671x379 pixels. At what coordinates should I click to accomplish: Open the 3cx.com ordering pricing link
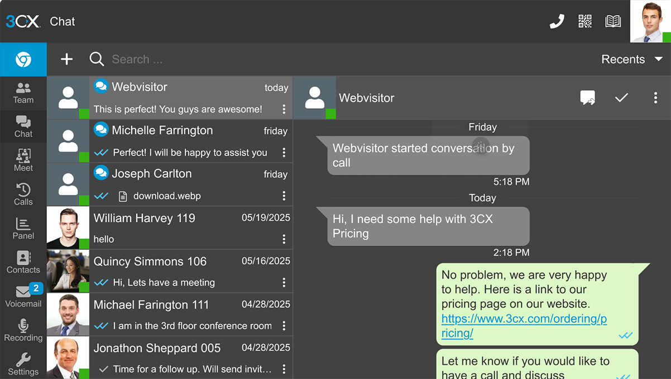524,326
